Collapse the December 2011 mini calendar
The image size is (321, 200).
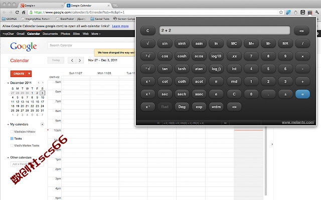click(8, 83)
